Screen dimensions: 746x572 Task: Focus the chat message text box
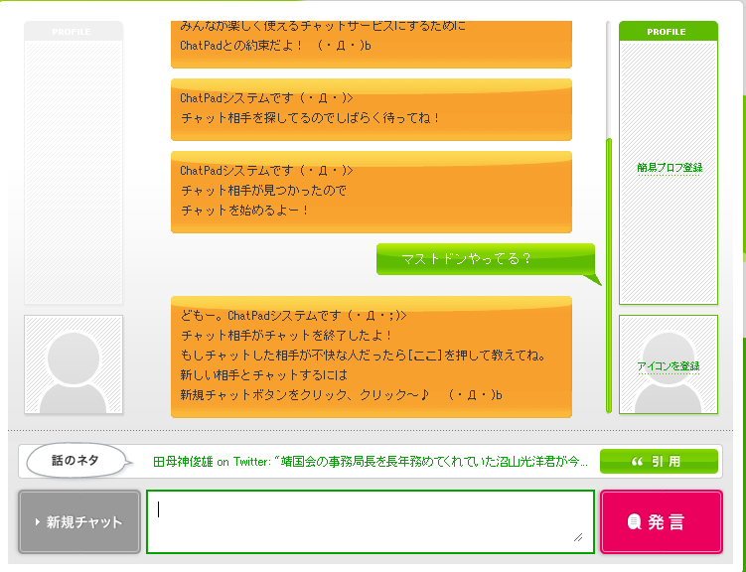pyautogui.click(x=371, y=521)
